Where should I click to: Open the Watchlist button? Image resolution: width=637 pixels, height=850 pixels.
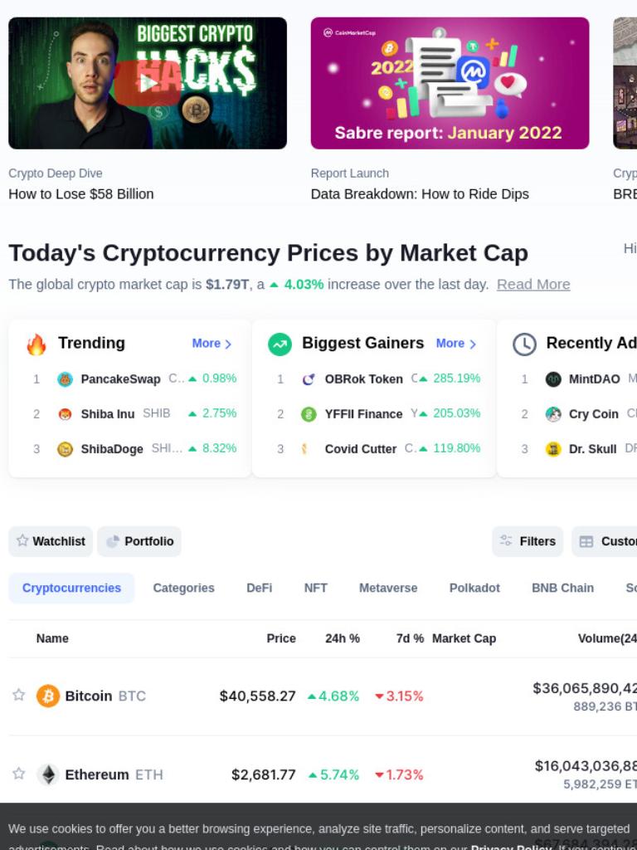[51, 541]
